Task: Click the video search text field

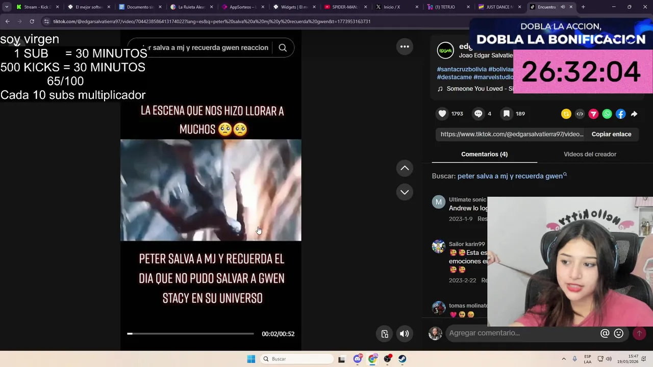Action: [x=207, y=47]
